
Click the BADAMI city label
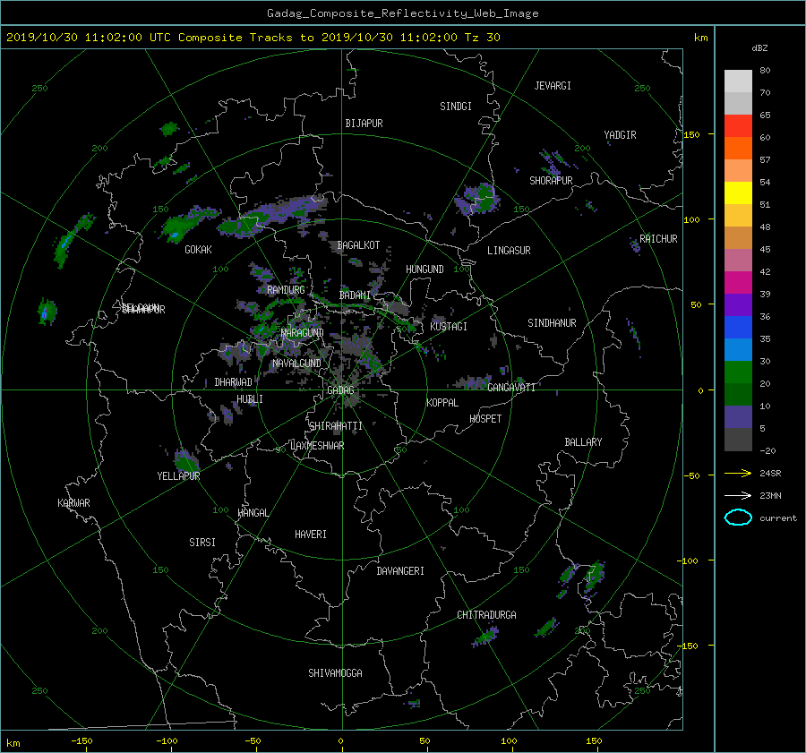(x=355, y=295)
